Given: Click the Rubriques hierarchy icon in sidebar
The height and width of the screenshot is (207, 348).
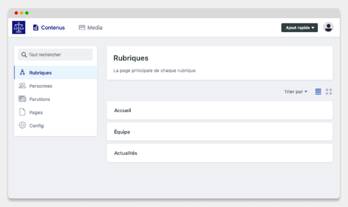Looking at the screenshot, I should (x=22, y=72).
